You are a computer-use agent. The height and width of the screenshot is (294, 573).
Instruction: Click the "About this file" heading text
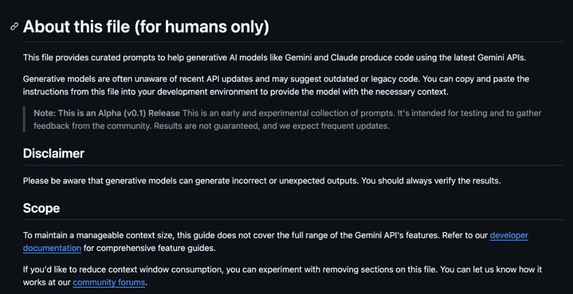coord(76,27)
